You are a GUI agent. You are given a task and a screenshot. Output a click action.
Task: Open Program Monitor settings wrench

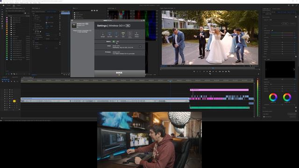[x=250, y=66]
